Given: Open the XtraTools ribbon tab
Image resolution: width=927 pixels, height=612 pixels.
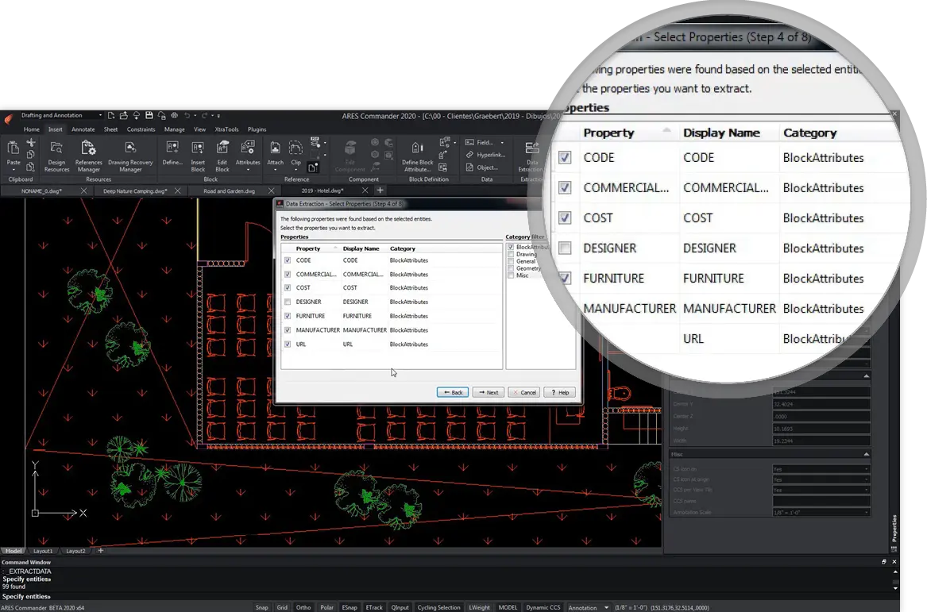Looking at the screenshot, I should [227, 129].
